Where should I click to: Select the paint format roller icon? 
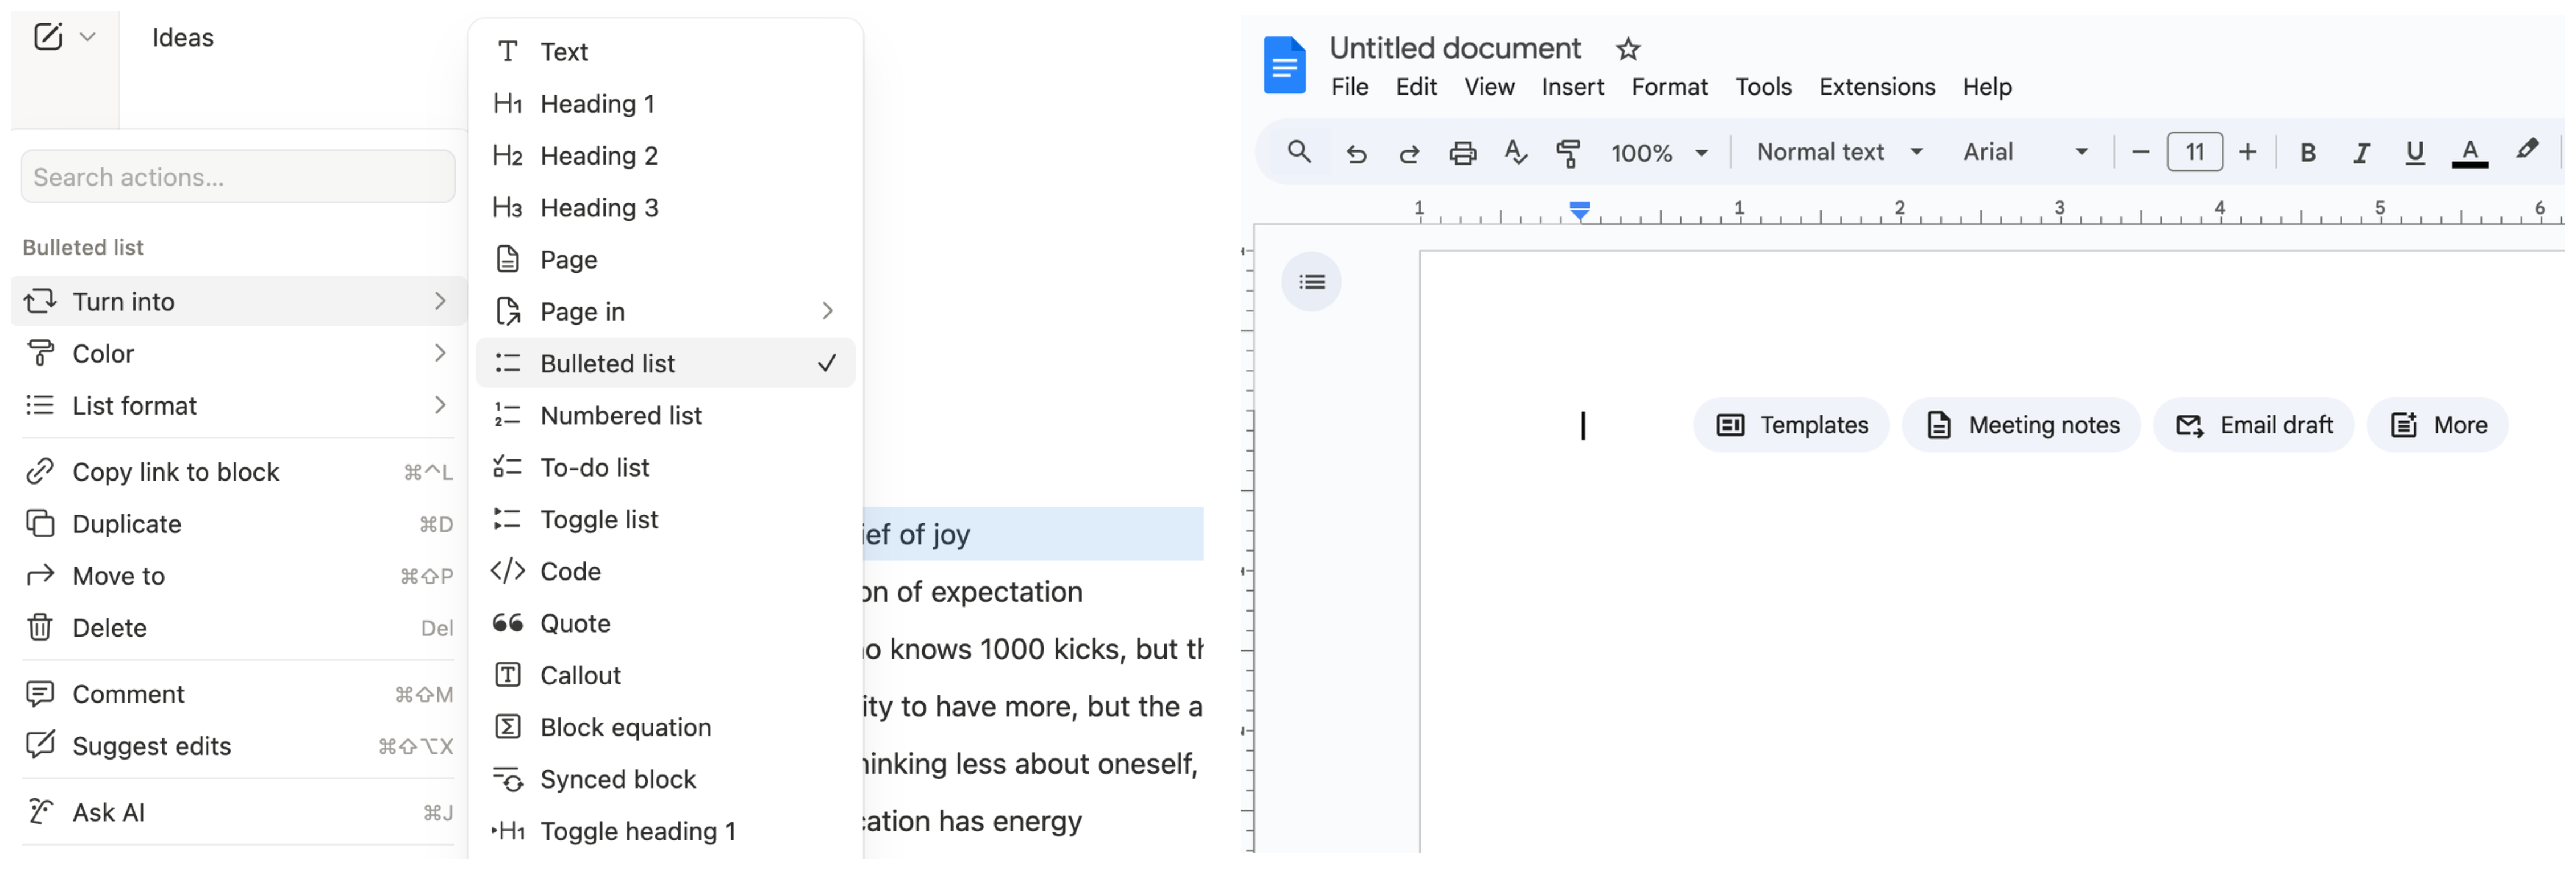tap(1568, 153)
